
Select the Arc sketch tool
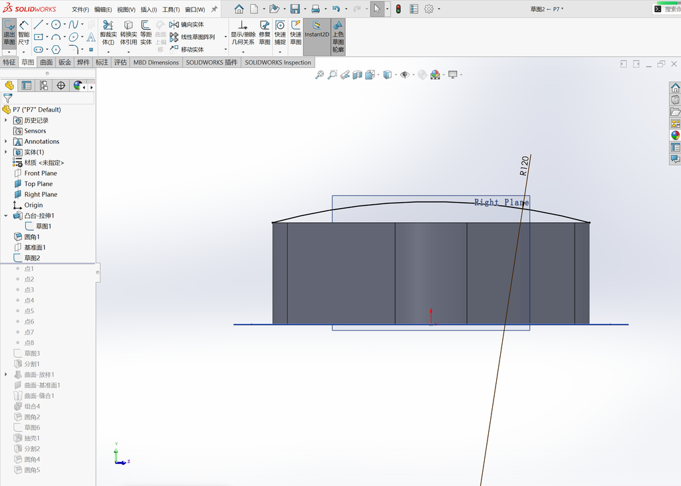pyautogui.click(x=56, y=37)
